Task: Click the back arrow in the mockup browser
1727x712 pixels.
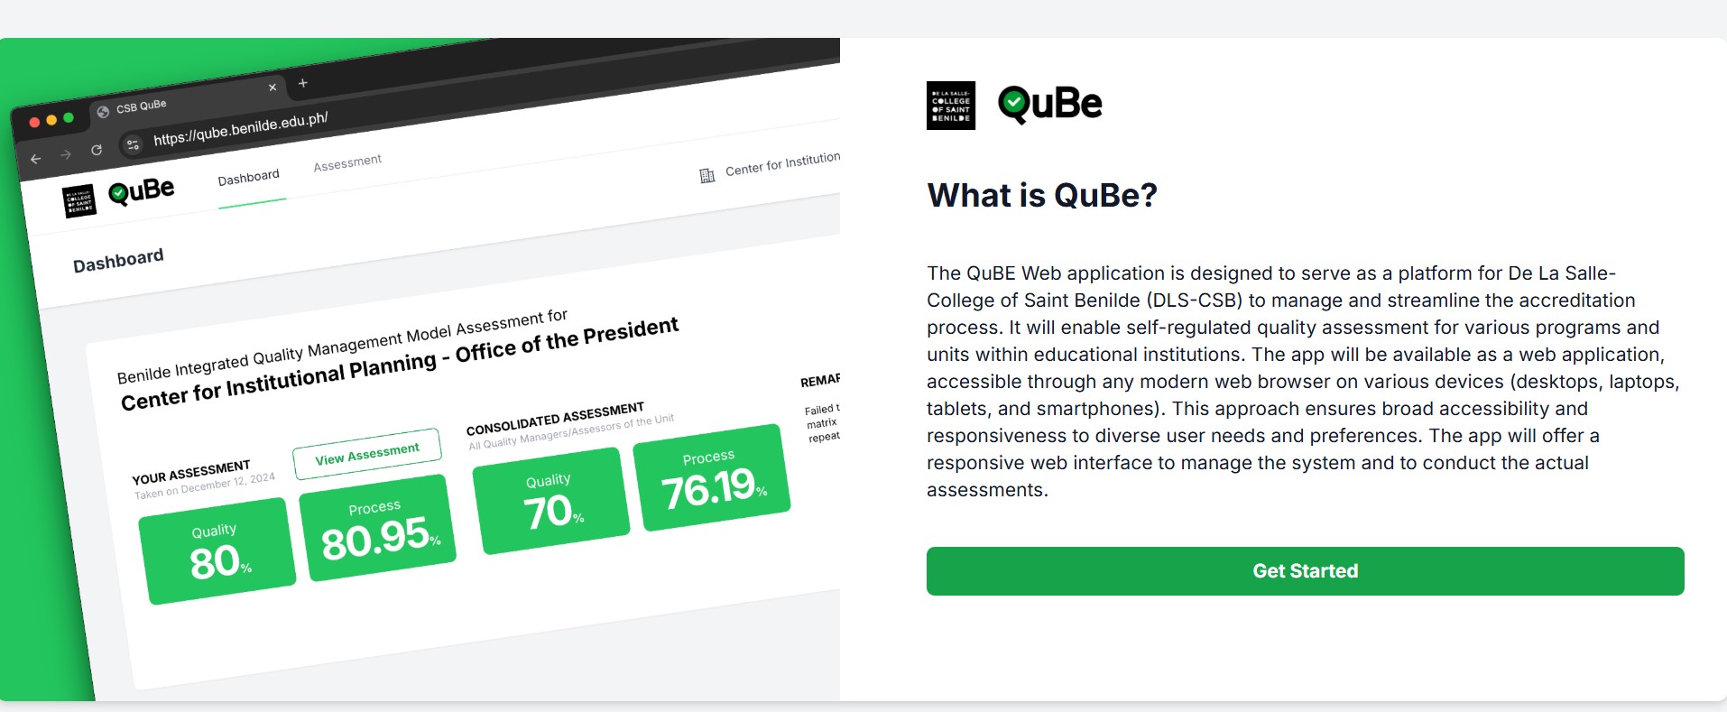Action: tap(36, 159)
